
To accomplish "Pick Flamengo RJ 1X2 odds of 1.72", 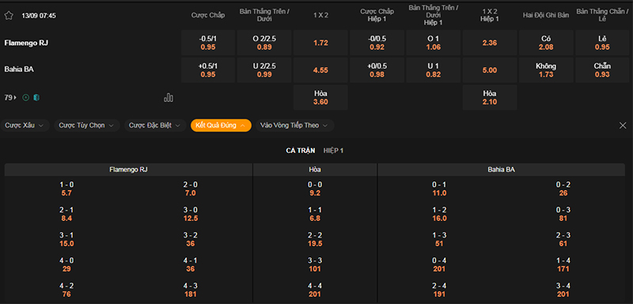I will (320, 43).
